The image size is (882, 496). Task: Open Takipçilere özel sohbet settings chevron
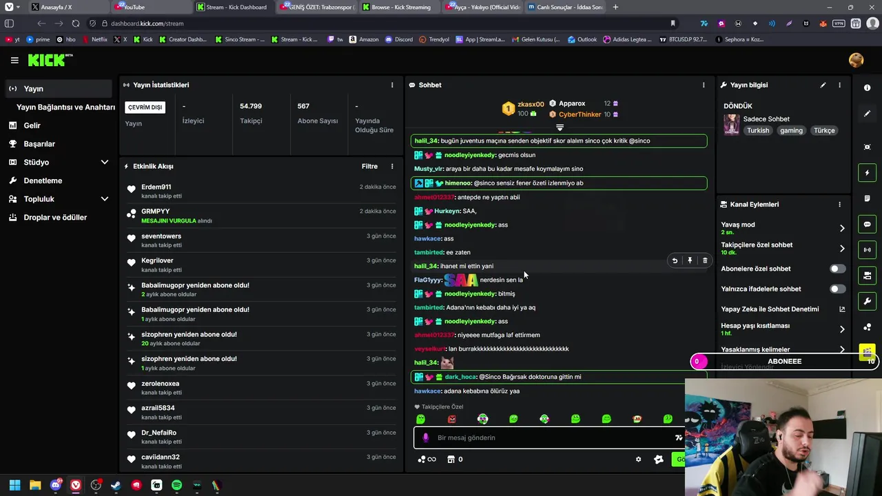tap(841, 248)
